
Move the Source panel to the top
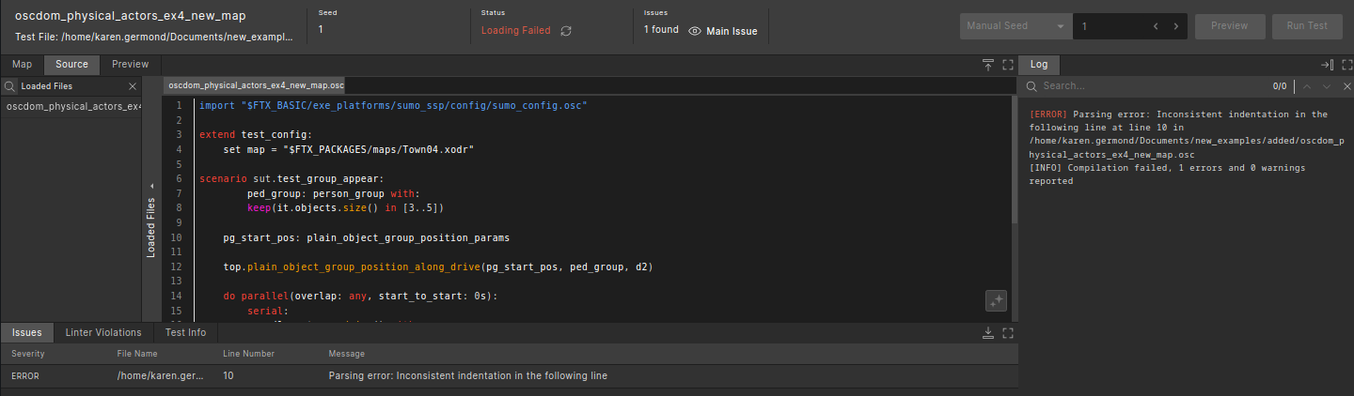tap(988, 65)
